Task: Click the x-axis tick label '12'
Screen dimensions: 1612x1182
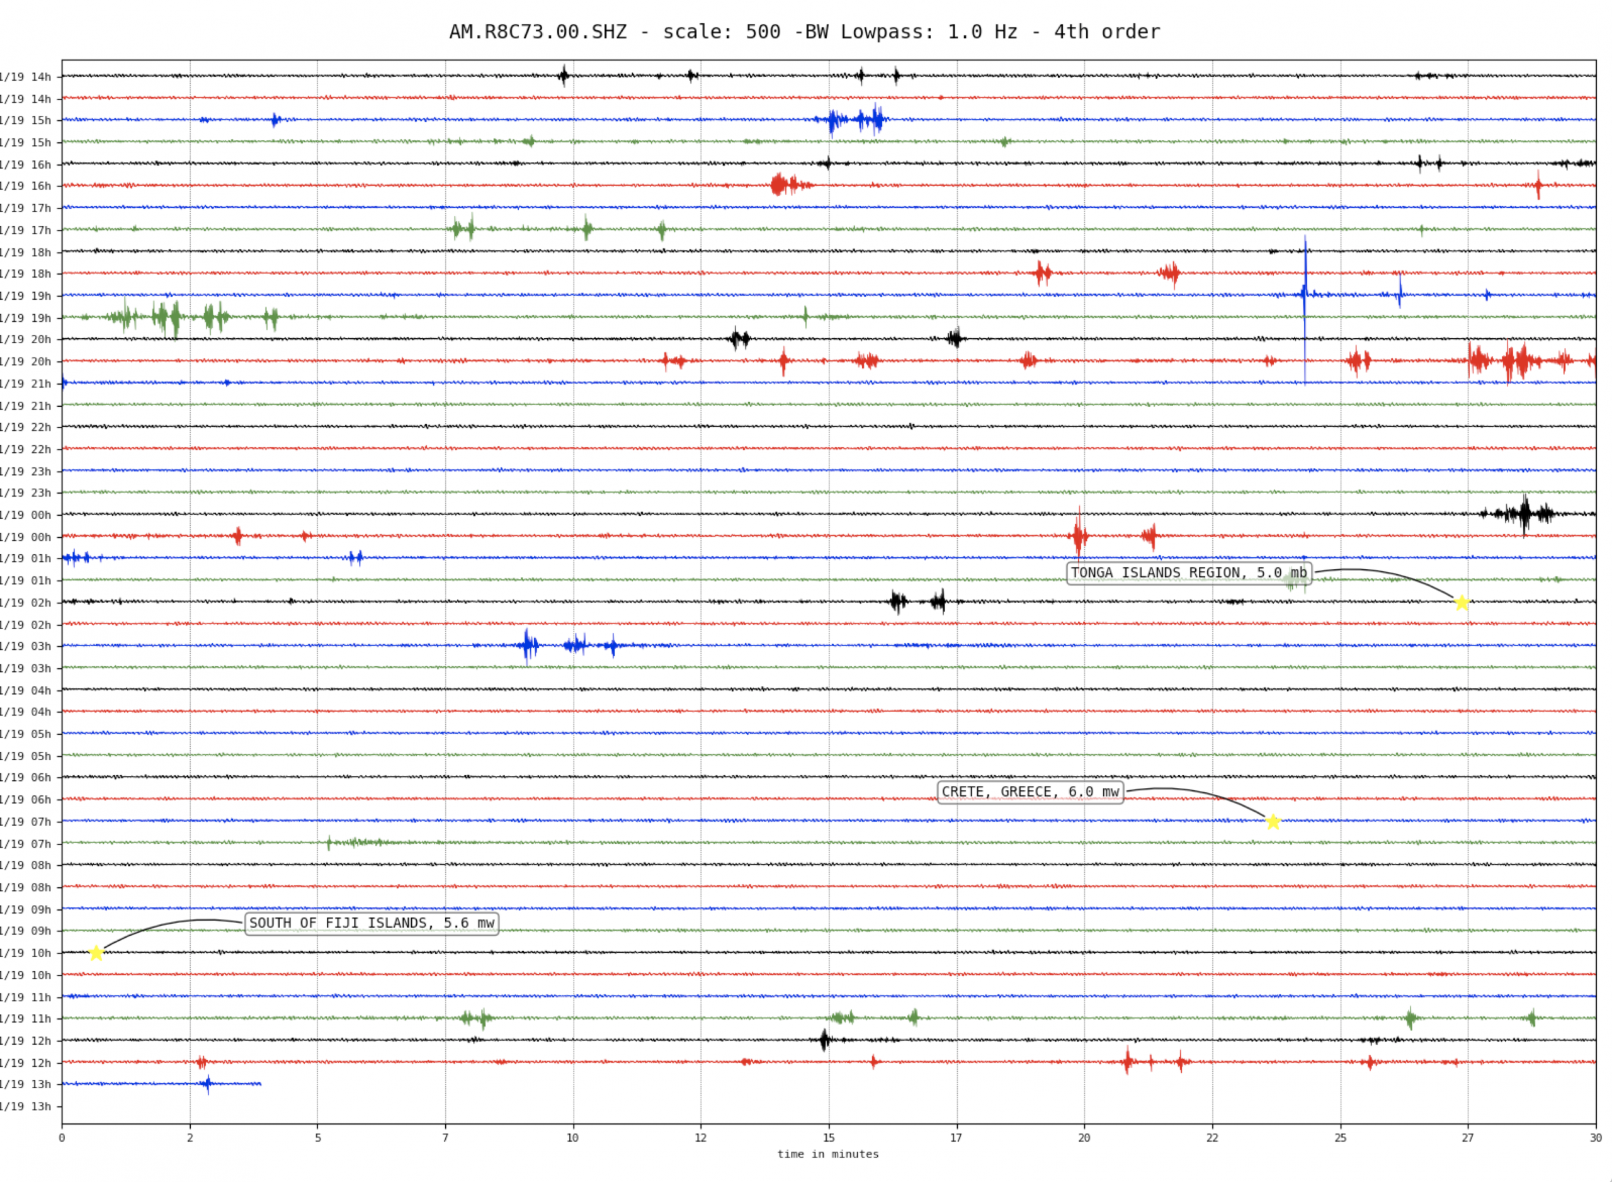Action: pyautogui.click(x=700, y=1138)
